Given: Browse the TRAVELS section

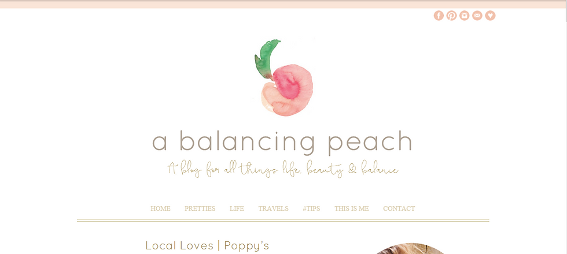Looking at the screenshot, I should pyautogui.click(x=273, y=208).
